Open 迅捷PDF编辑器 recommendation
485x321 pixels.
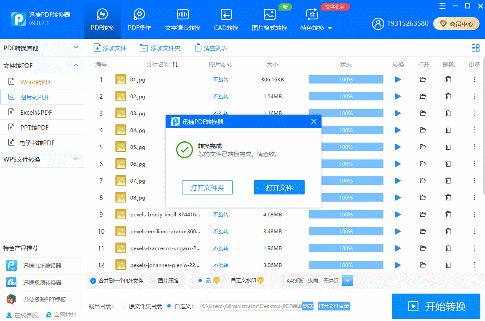[41, 266]
